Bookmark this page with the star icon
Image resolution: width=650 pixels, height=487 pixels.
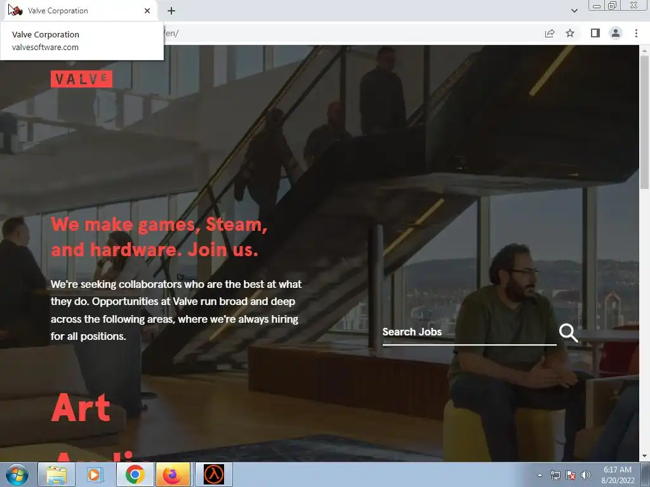571,33
